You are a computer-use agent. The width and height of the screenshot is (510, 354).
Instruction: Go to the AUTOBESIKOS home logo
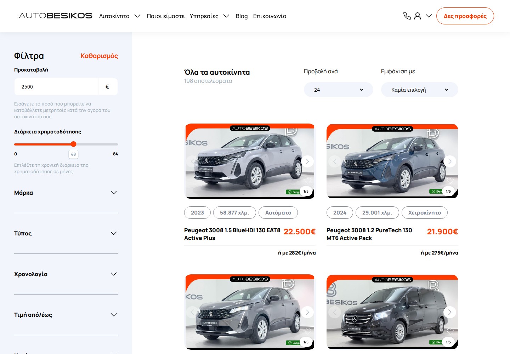coord(56,16)
